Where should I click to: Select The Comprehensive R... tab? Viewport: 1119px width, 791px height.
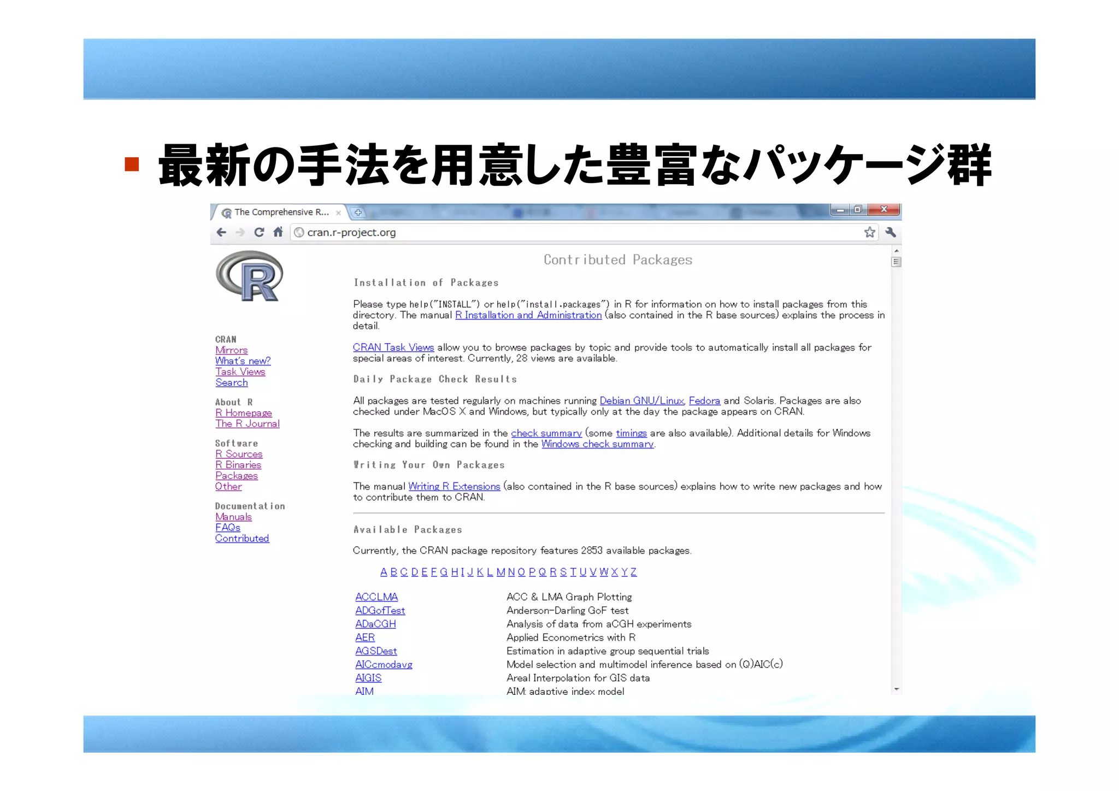281,212
